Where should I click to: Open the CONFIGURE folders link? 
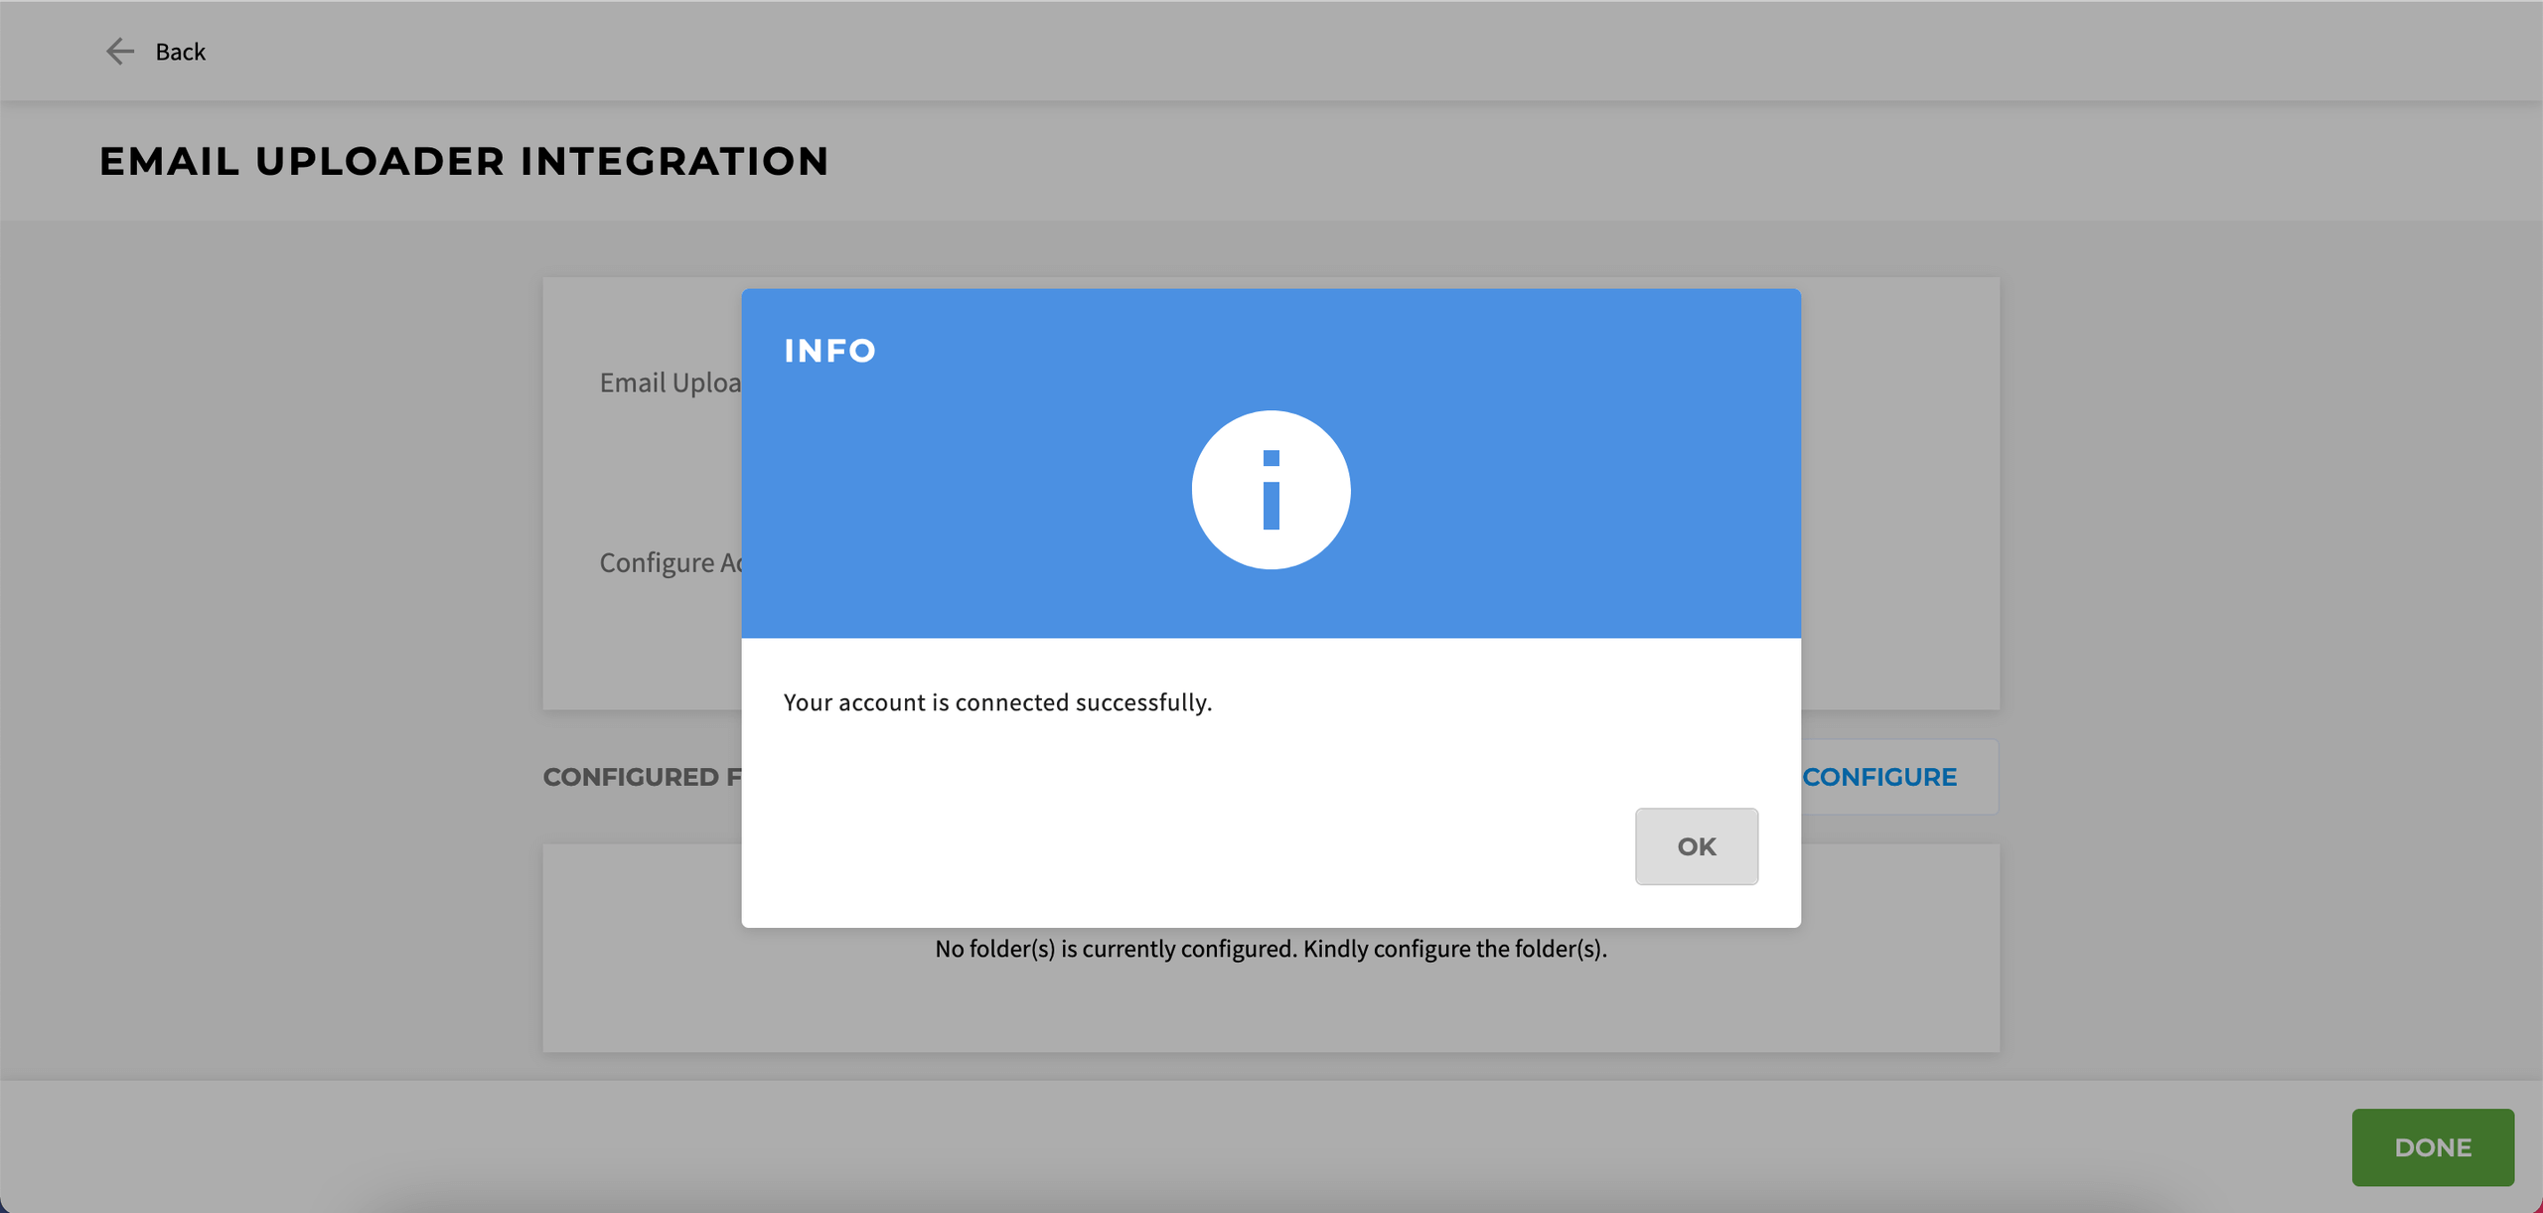[x=1878, y=777]
